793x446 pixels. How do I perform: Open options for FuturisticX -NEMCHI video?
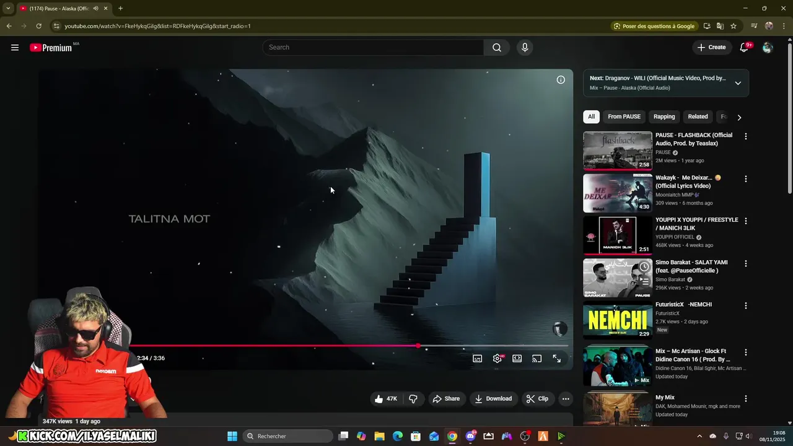(x=746, y=305)
